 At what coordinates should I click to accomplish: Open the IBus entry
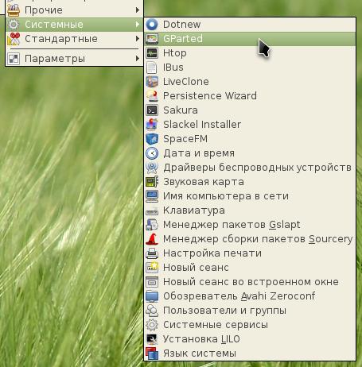click(x=250, y=68)
